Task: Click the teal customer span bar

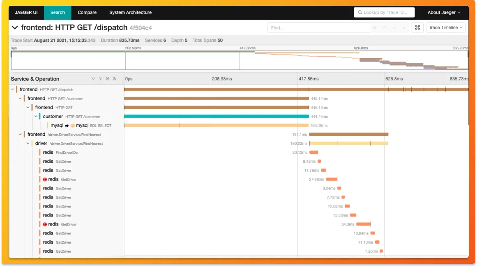Action: tap(216, 116)
